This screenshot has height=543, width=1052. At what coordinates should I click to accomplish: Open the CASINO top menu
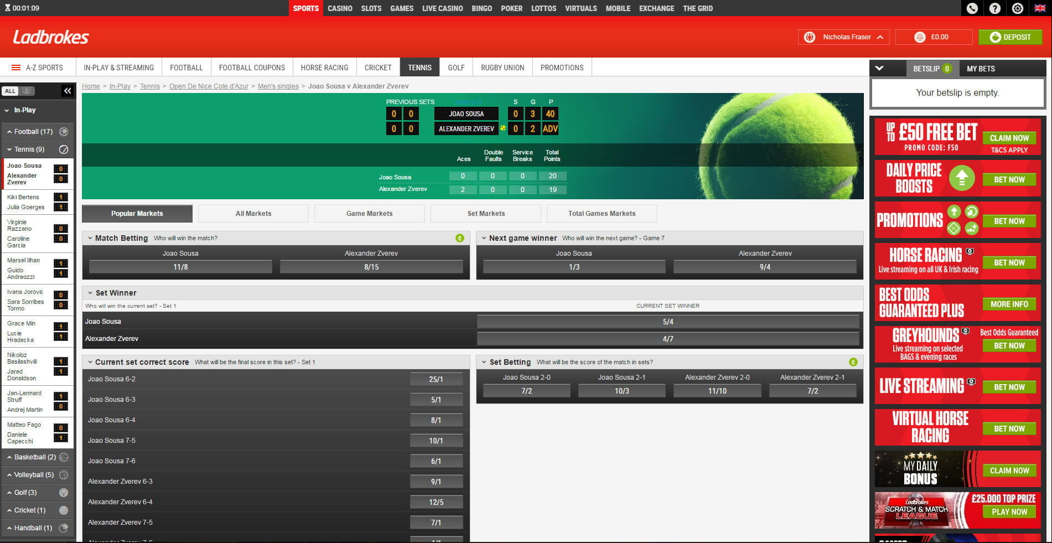click(x=340, y=8)
